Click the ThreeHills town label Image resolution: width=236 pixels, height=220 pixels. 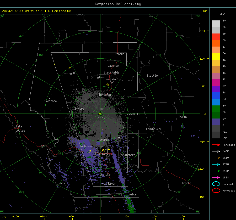point(132,114)
